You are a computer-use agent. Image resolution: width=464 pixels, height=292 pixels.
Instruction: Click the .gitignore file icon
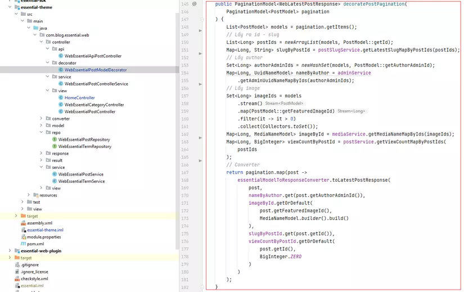(16, 265)
